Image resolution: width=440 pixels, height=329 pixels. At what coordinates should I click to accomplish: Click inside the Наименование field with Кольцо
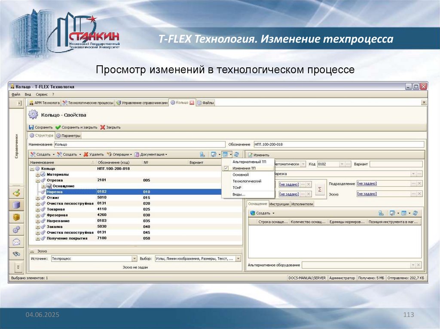click(140, 145)
